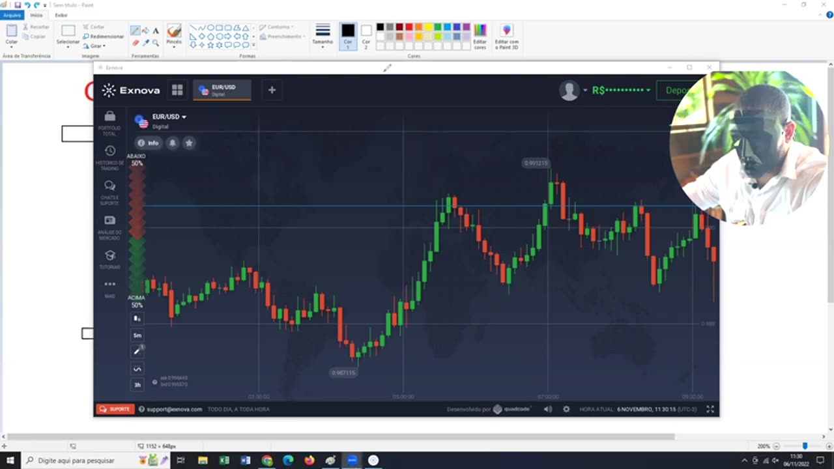
Task: Open Histórico de Trading in sidebar
Action: tap(109, 158)
